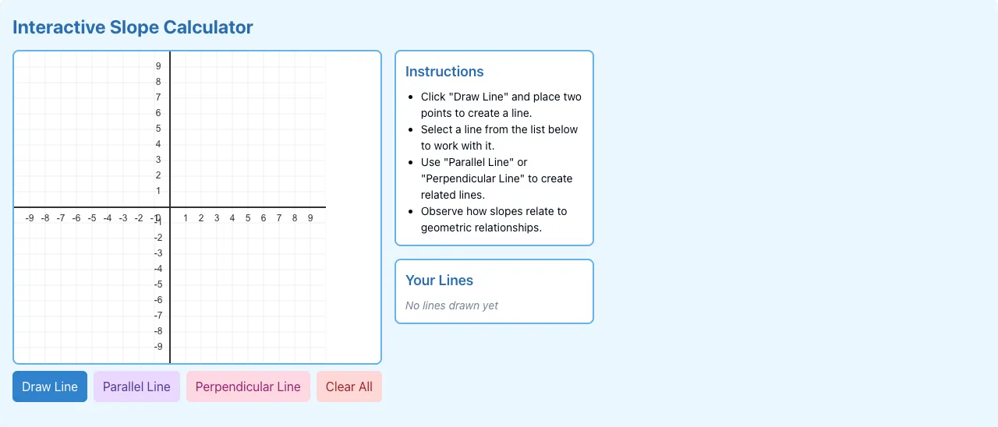Click the 5 label on the y-axis

tap(158, 129)
